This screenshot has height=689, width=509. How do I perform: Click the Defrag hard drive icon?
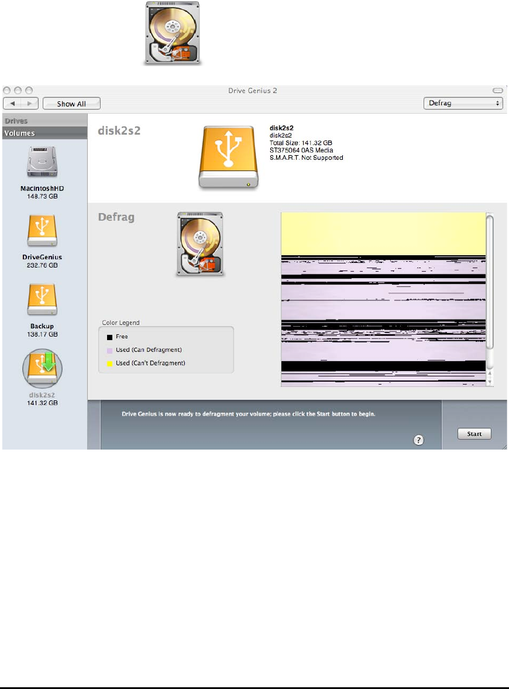pyautogui.click(x=200, y=244)
